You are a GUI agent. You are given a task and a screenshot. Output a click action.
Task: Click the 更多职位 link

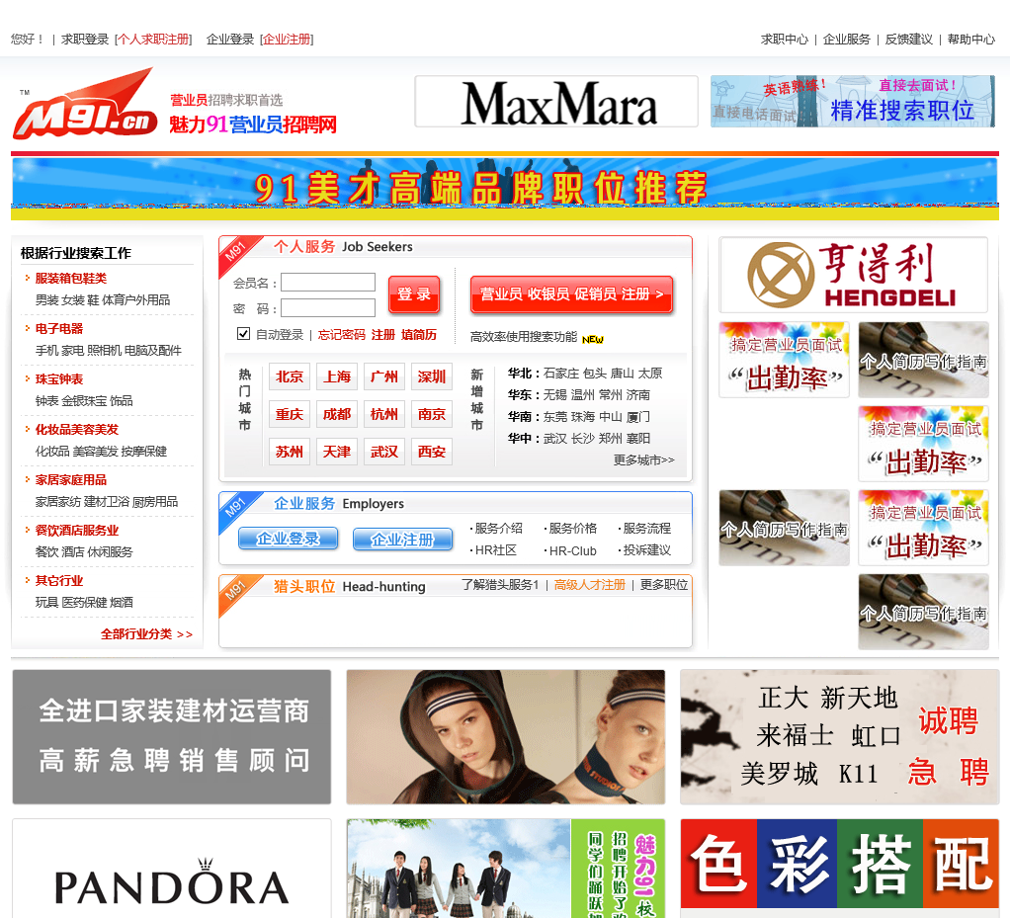click(663, 584)
